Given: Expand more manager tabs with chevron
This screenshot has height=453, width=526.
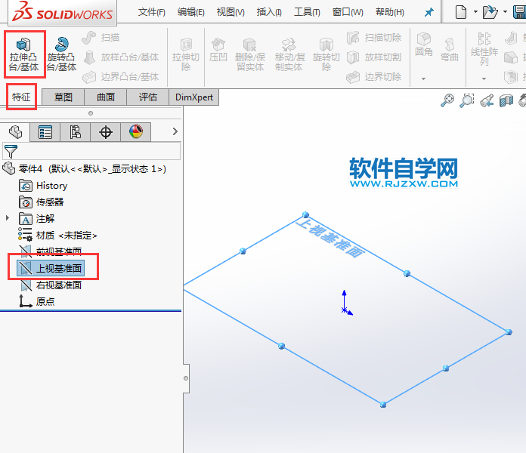Looking at the screenshot, I should tap(175, 131).
